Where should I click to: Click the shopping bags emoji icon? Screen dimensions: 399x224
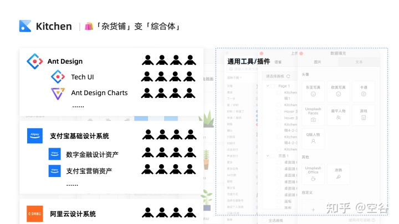[89, 26]
